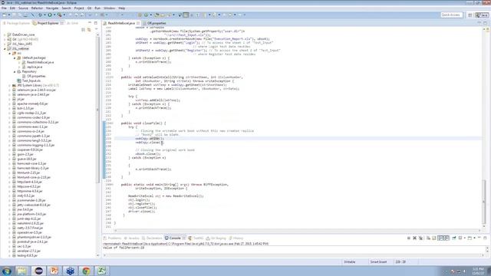
Task: Collapse the Repository folder node
Action: click(x=15, y=71)
